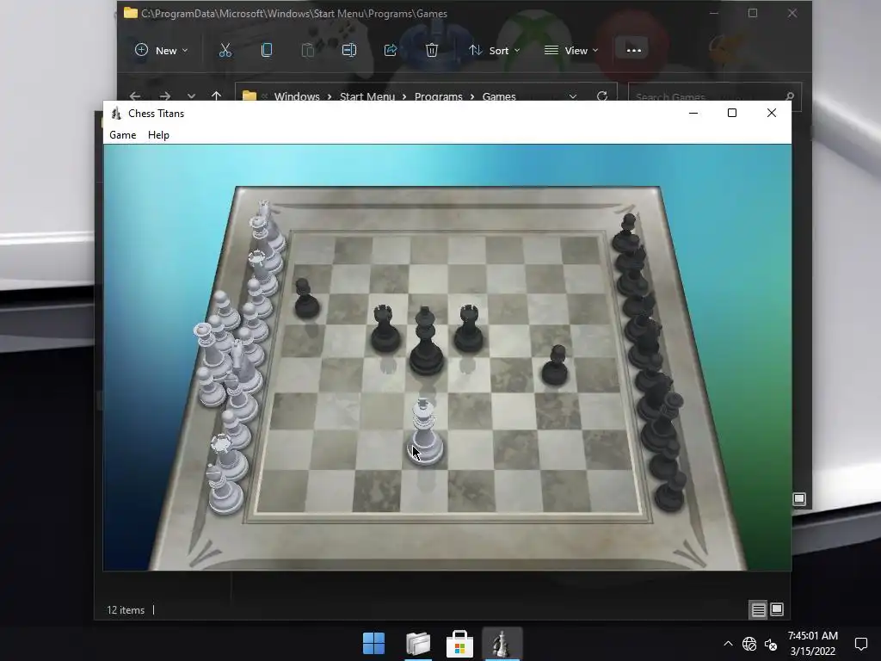The height and width of the screenshot is (661, 881).
Task: Expand recent locations chevron in File Explorer
Action: 192,96
